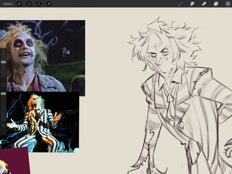
Task: Tap the maroon cartoon reference image
Action: tap(15, 161)
